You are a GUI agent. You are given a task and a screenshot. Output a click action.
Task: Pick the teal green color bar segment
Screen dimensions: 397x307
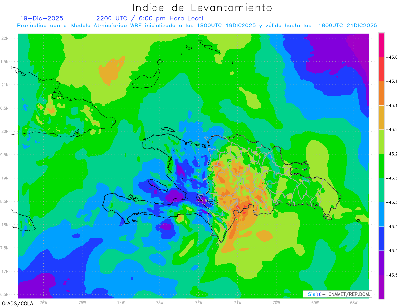tap(381, 190)
